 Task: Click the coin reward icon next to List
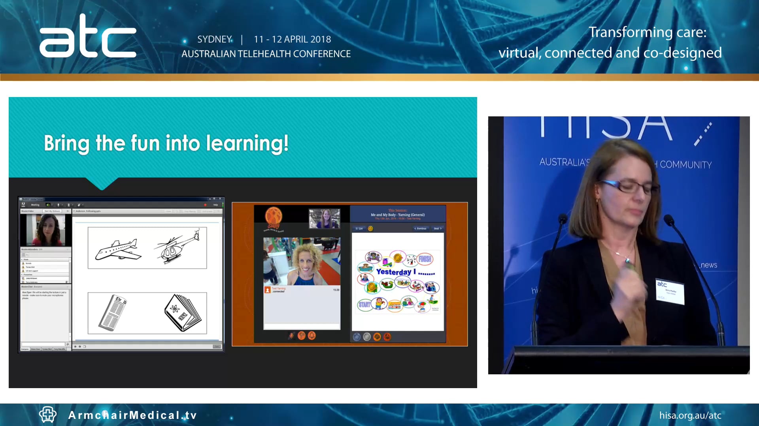[370, 229]
